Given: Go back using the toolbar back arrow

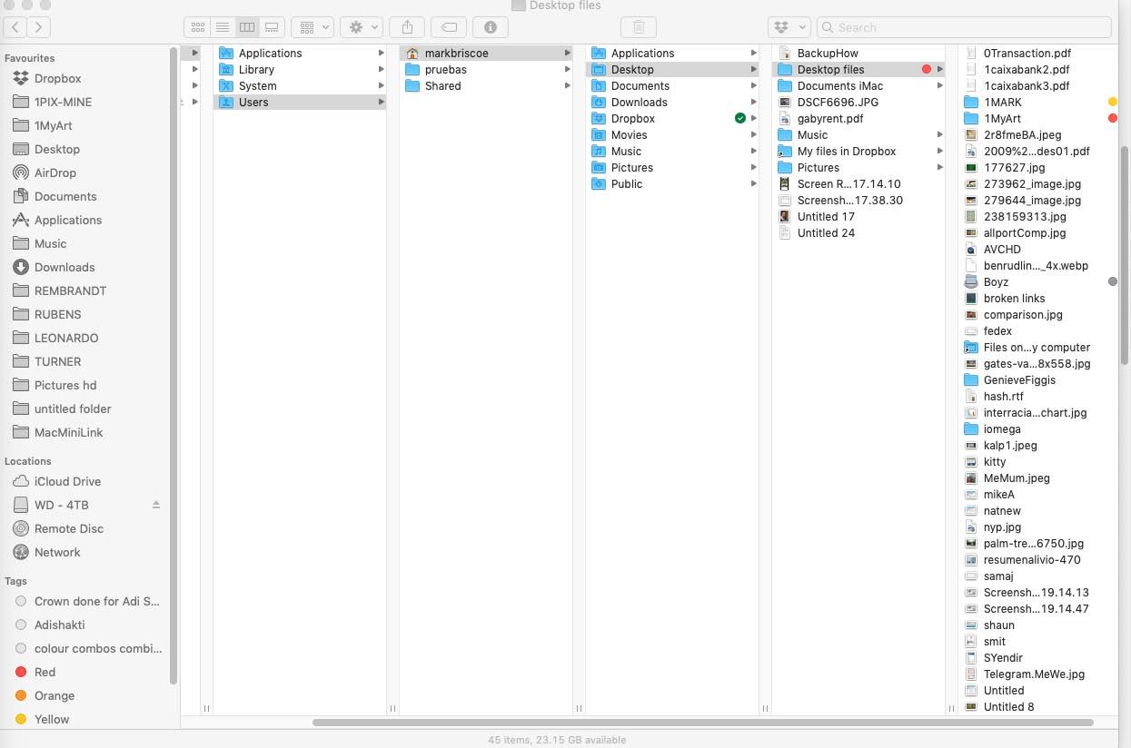Looking at the screenshot, I should point(15,27).
